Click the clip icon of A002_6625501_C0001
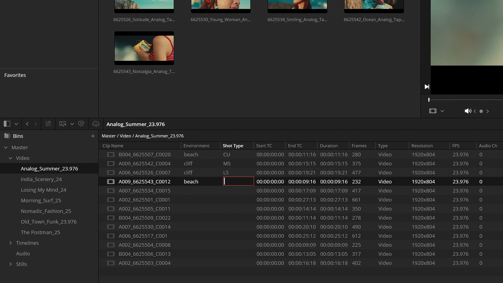 point(111,200)
